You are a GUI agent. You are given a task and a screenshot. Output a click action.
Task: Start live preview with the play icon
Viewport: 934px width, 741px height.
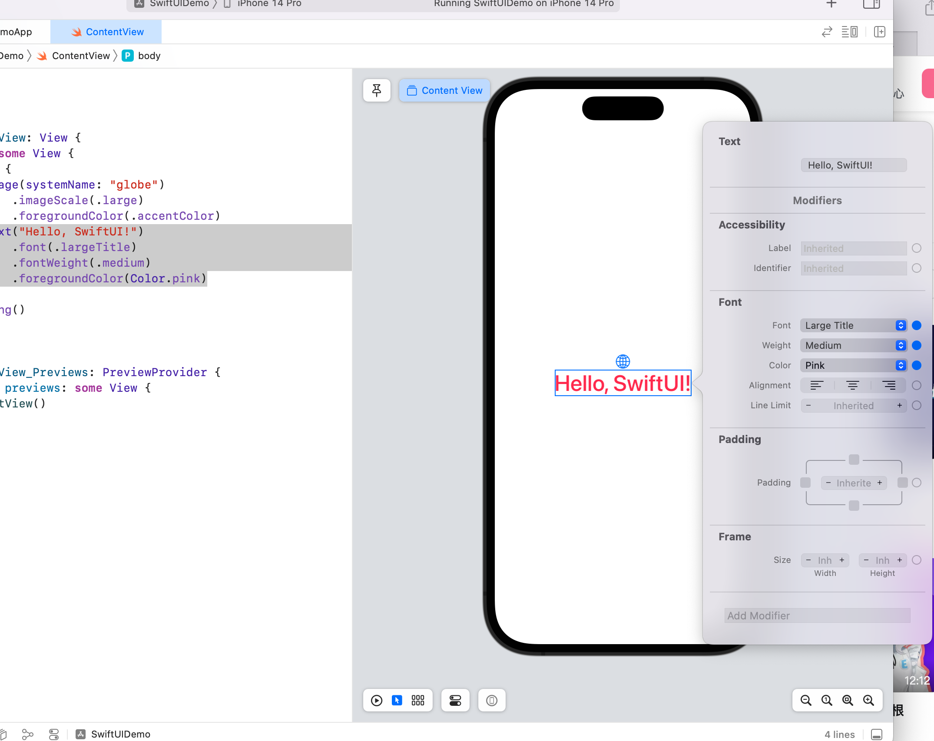coord(377,700)
